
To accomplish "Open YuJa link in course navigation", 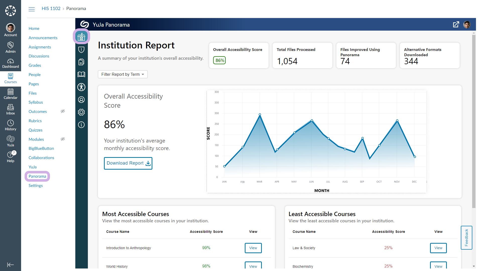I will [x=33, y=167].
